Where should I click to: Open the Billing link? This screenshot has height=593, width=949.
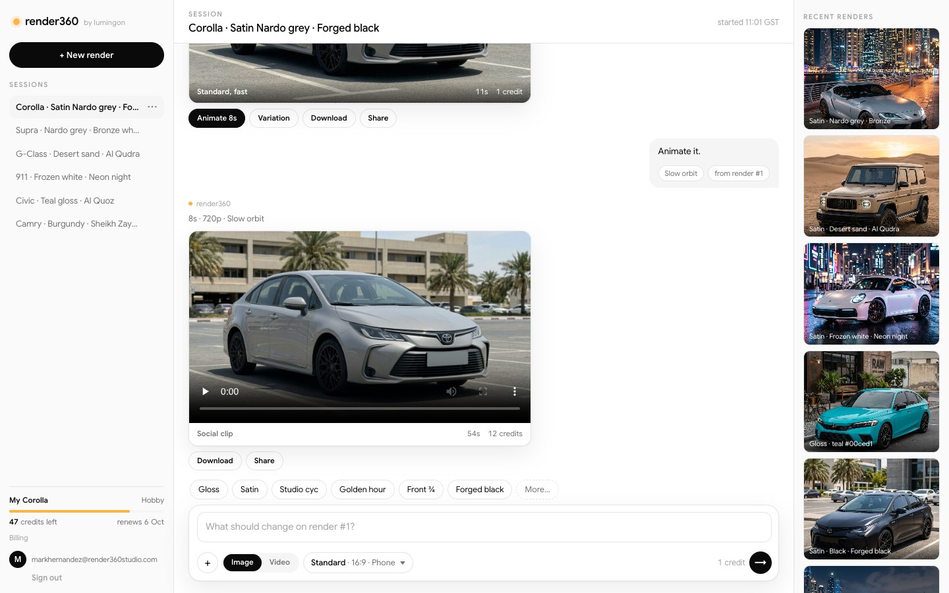click(18, 538)
